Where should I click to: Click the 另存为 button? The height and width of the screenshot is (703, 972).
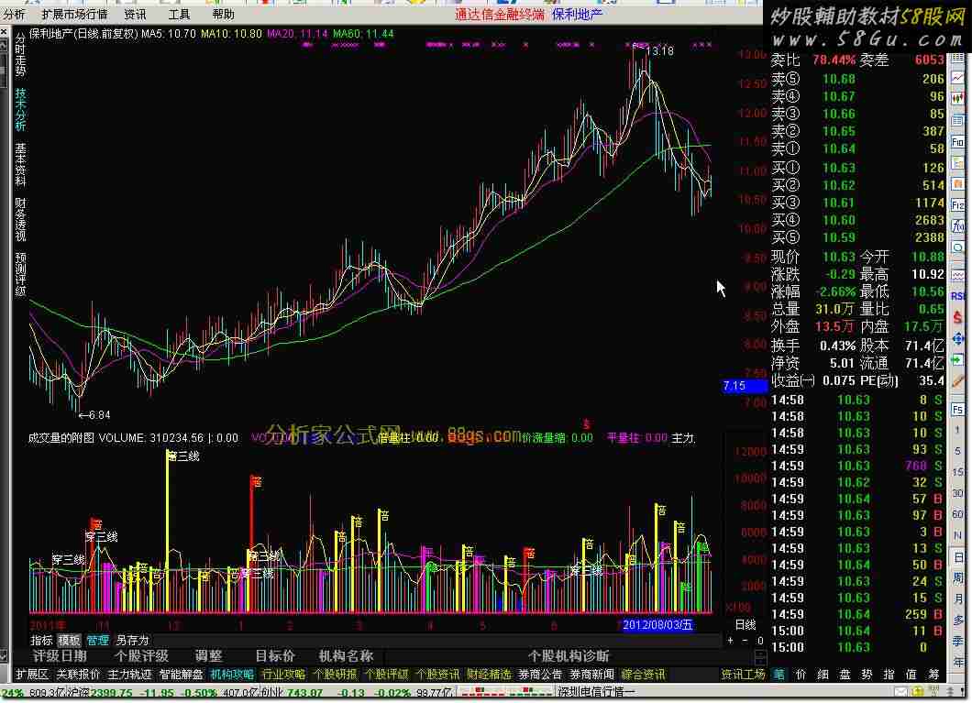coord(132,641)
